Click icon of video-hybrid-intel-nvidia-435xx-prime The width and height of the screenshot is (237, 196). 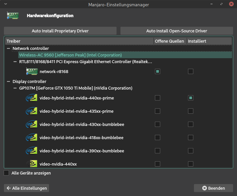coord(31,111)
